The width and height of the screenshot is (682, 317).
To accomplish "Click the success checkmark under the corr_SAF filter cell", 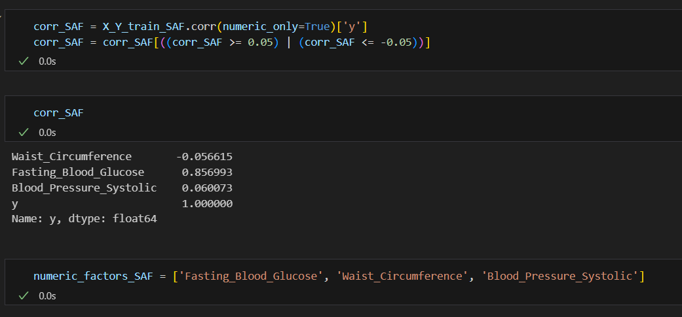I will click(24, 61).
